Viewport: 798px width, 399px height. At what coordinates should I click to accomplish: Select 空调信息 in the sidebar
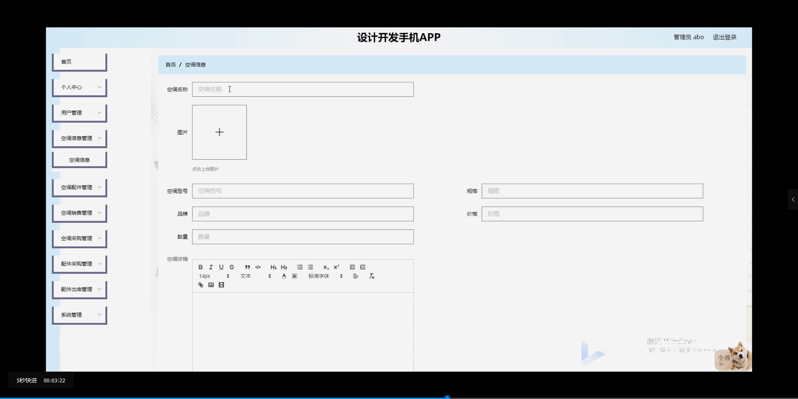[x=79, y=159]
